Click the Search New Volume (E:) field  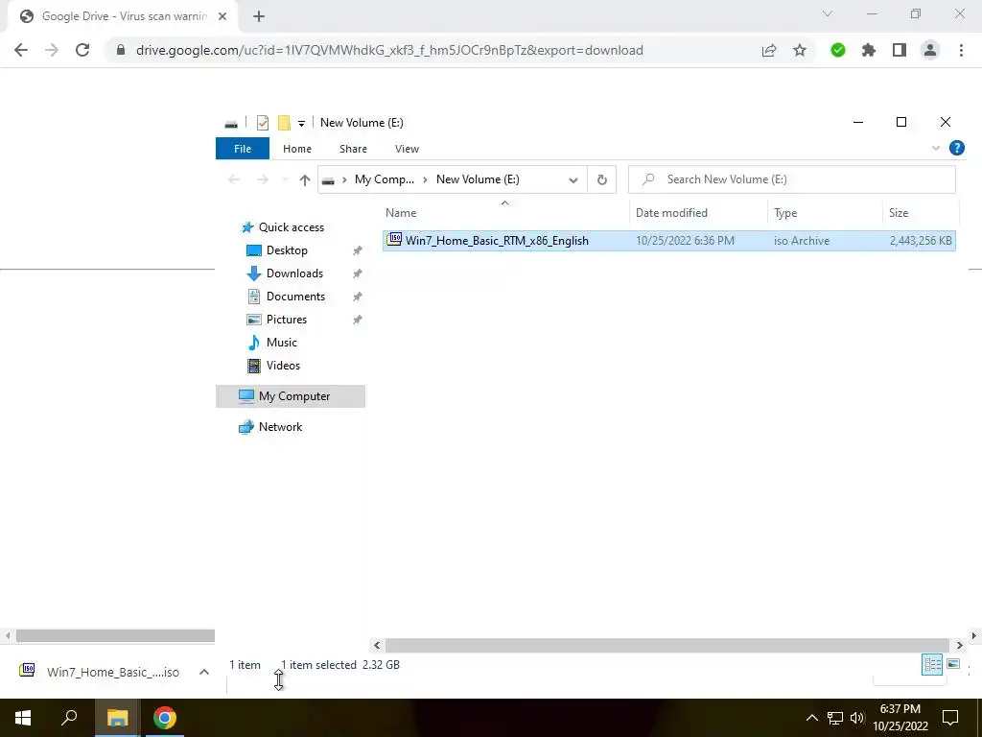(792, 179)
